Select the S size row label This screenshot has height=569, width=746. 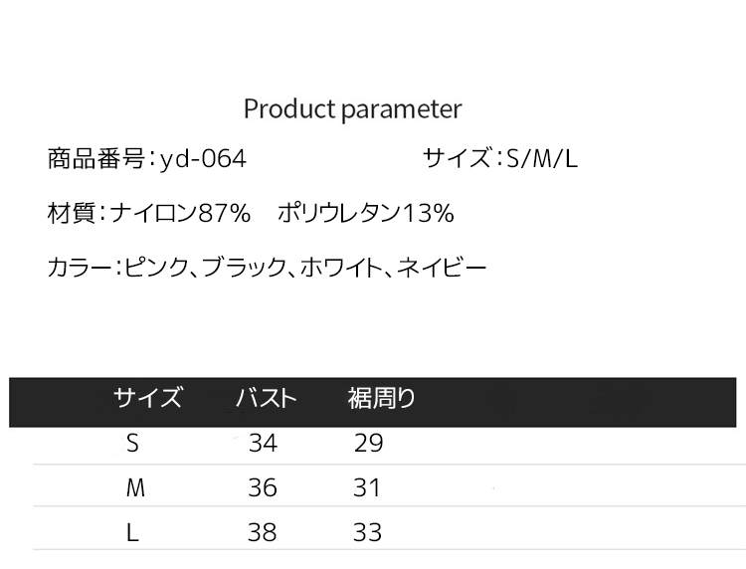(x=133, y=444)
